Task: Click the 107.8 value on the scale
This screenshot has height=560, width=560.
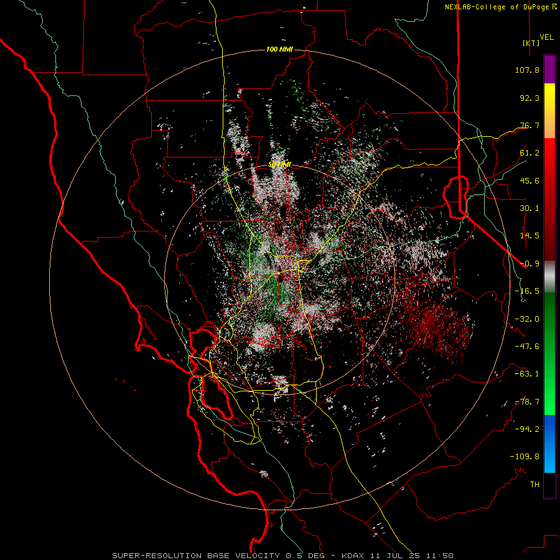Action: [527, 70]
